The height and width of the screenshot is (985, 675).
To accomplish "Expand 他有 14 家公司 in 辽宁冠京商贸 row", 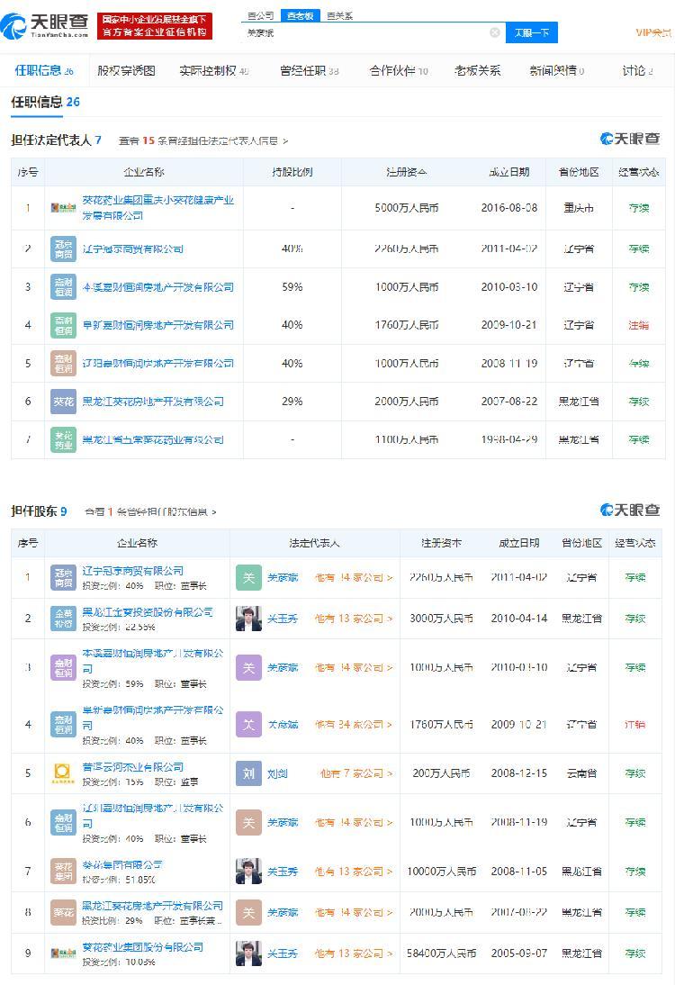I will (x=354, y=577).
